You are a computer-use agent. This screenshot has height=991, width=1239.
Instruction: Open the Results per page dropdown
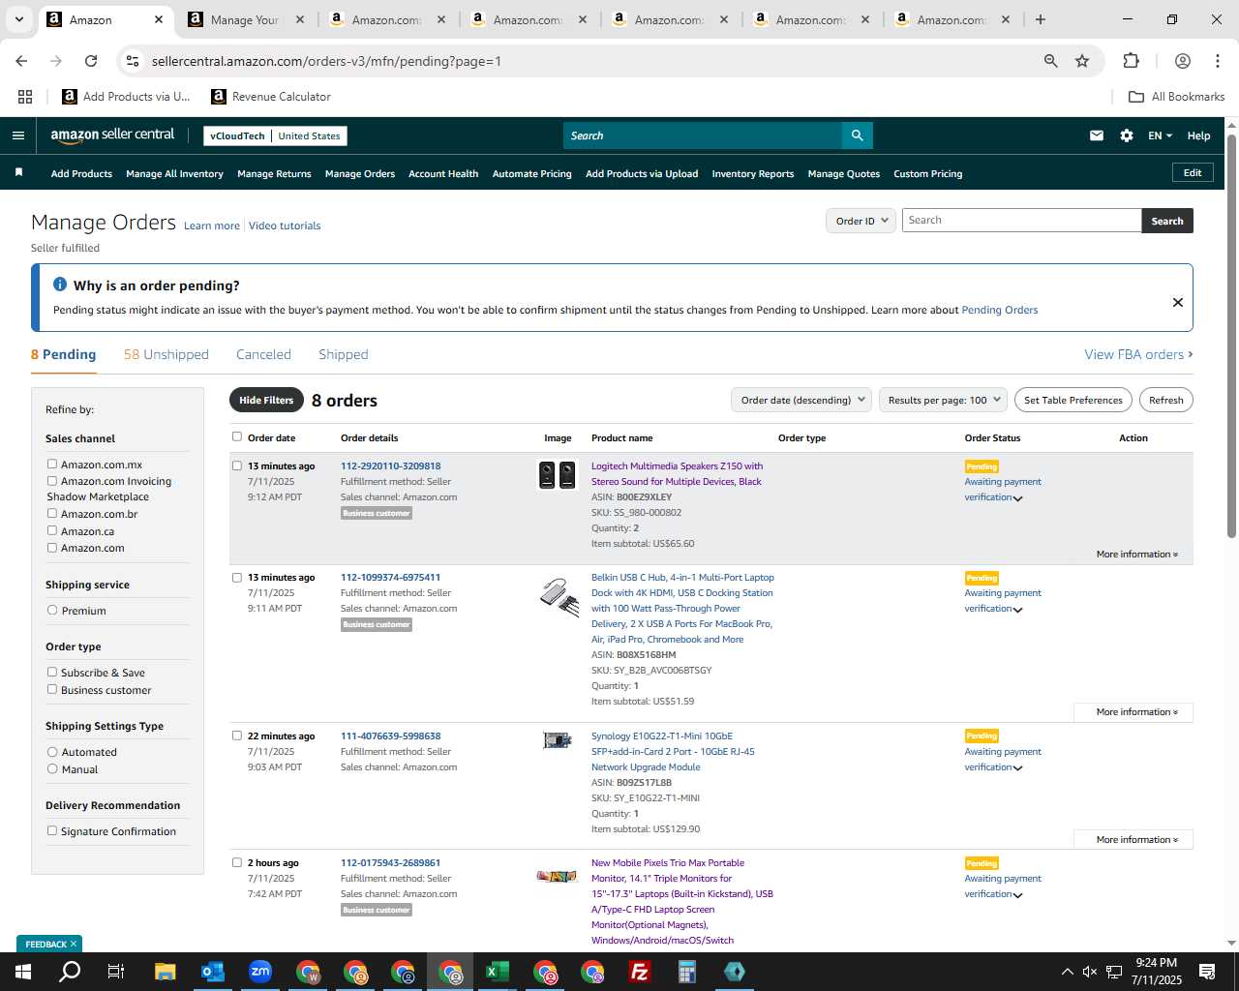[944, 400]
